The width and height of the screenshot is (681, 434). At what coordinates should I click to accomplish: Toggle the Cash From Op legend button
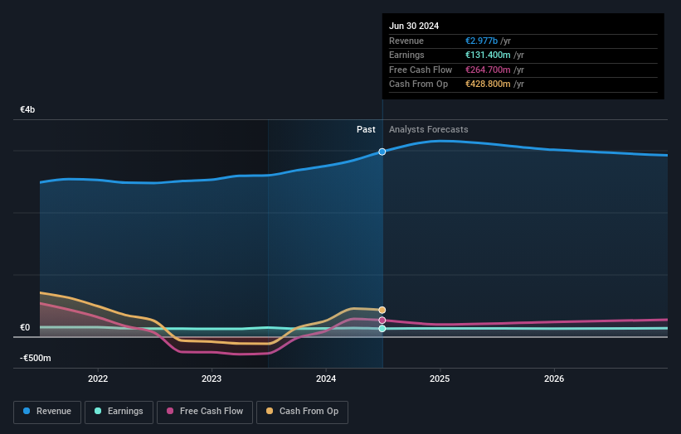302,412
